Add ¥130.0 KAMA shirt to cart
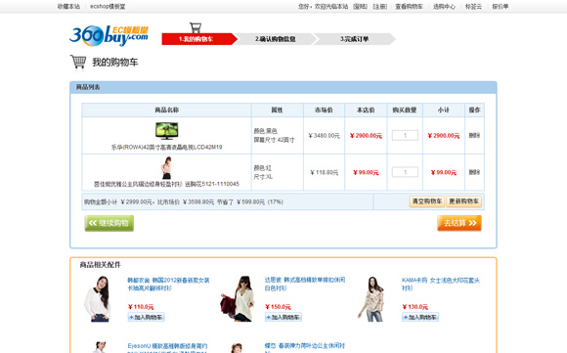Screen dimensions: 567x353 click(420, 317)
